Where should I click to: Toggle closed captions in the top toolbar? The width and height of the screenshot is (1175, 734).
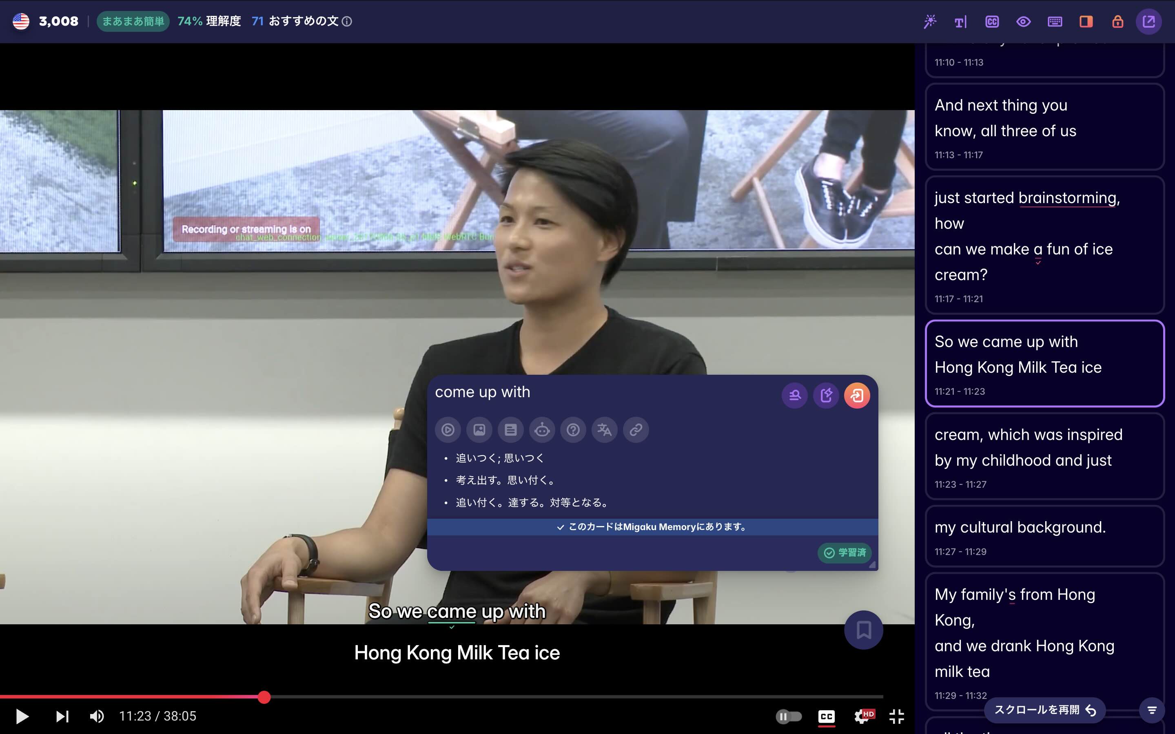point(992,21)
